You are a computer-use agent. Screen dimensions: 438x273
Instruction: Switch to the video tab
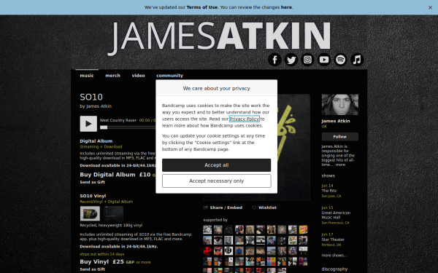click(x=138, y=76)
